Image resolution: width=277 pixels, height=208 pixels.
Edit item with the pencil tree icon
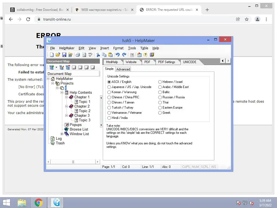[62, 67]
